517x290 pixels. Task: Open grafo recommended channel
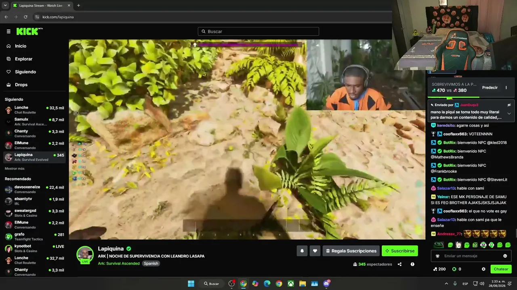(34, 236)
